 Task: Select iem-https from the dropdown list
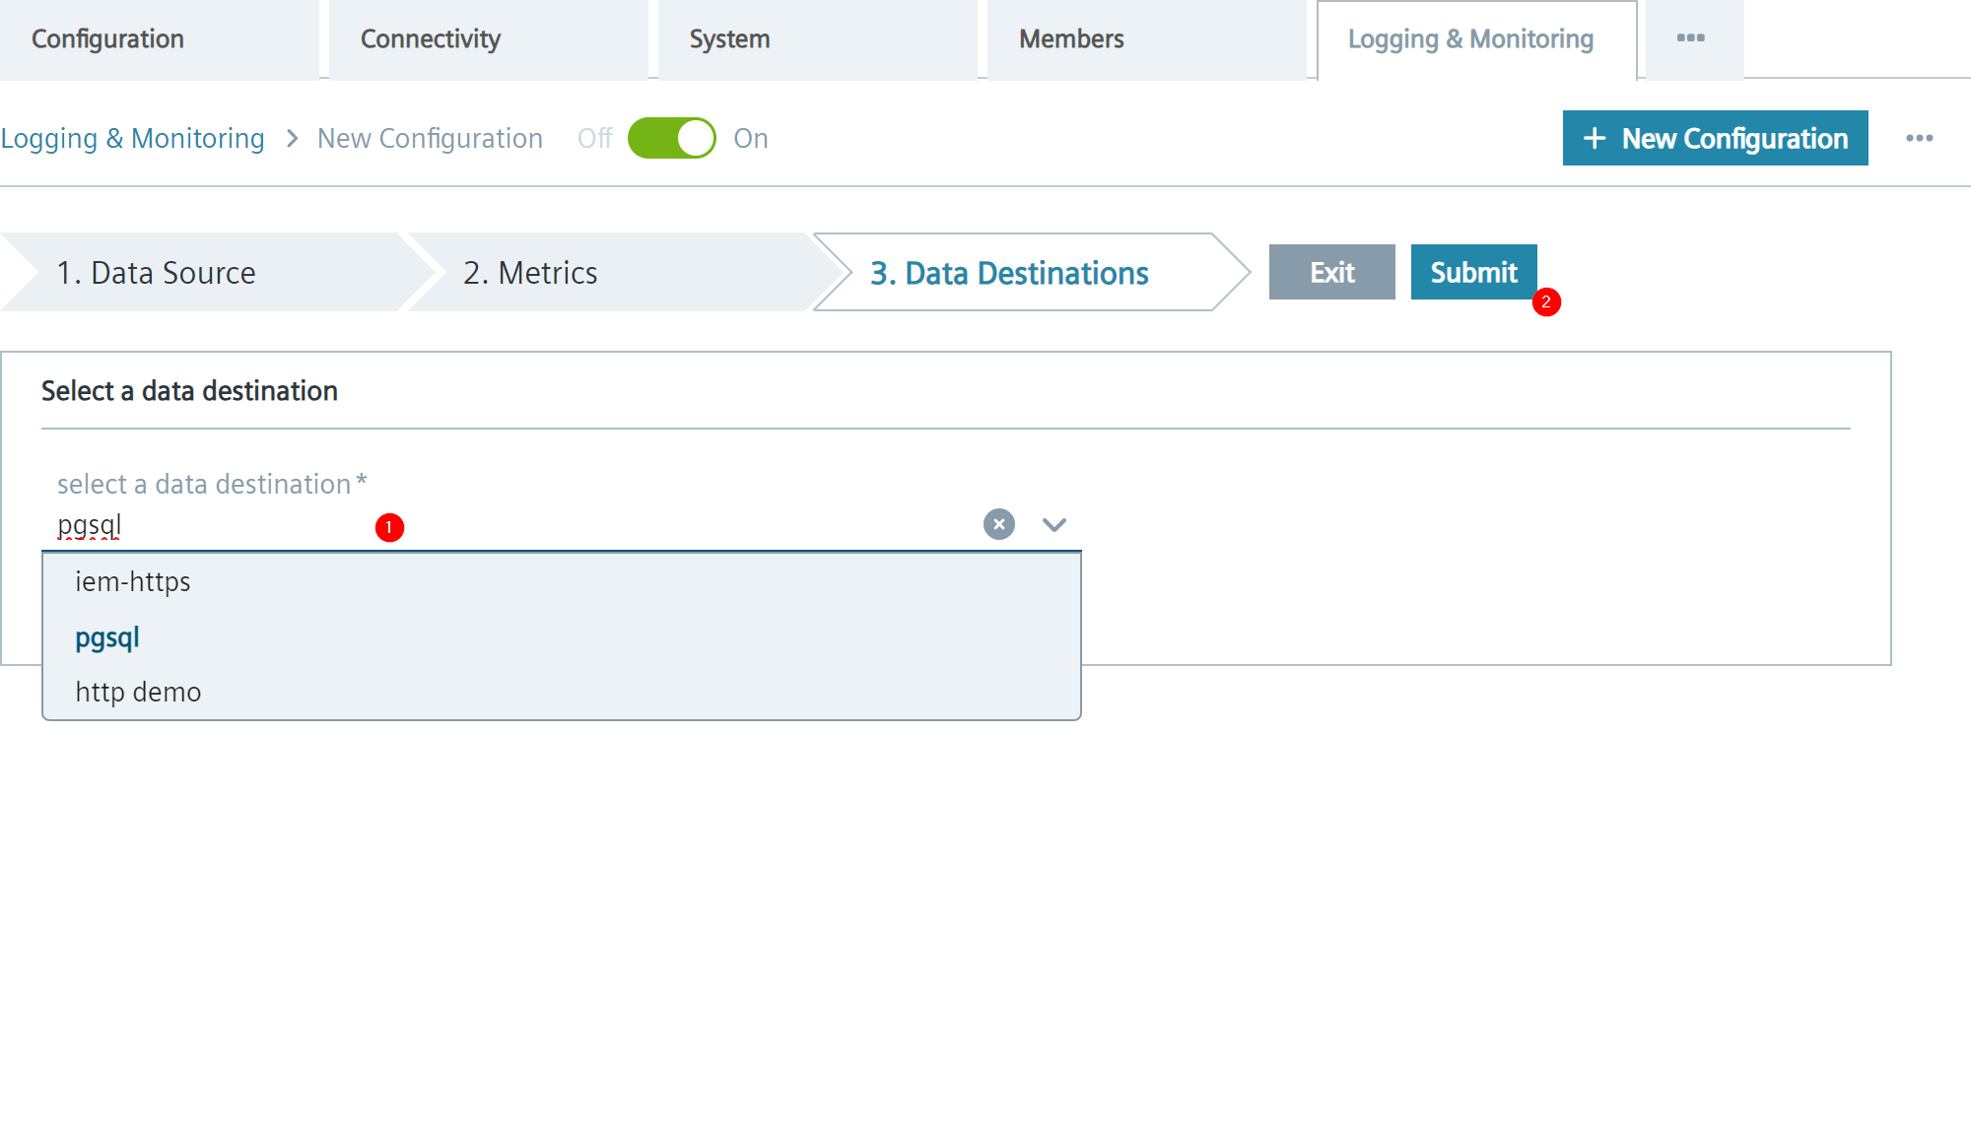pos(133,581)
